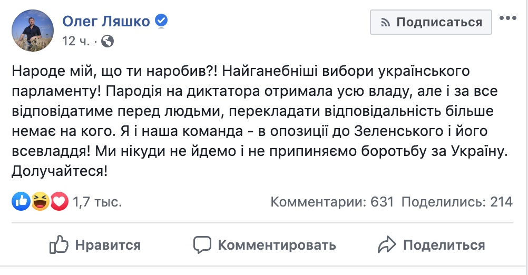Image resolution: width=528 pixels, height=275 pixels.
Task: Click the speech bubble comment icon
Action: pos(202,244)
